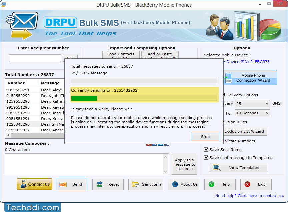Click 'Dear, Kellly' message cell
288x212 pixels.
click(x=52, y=119)
